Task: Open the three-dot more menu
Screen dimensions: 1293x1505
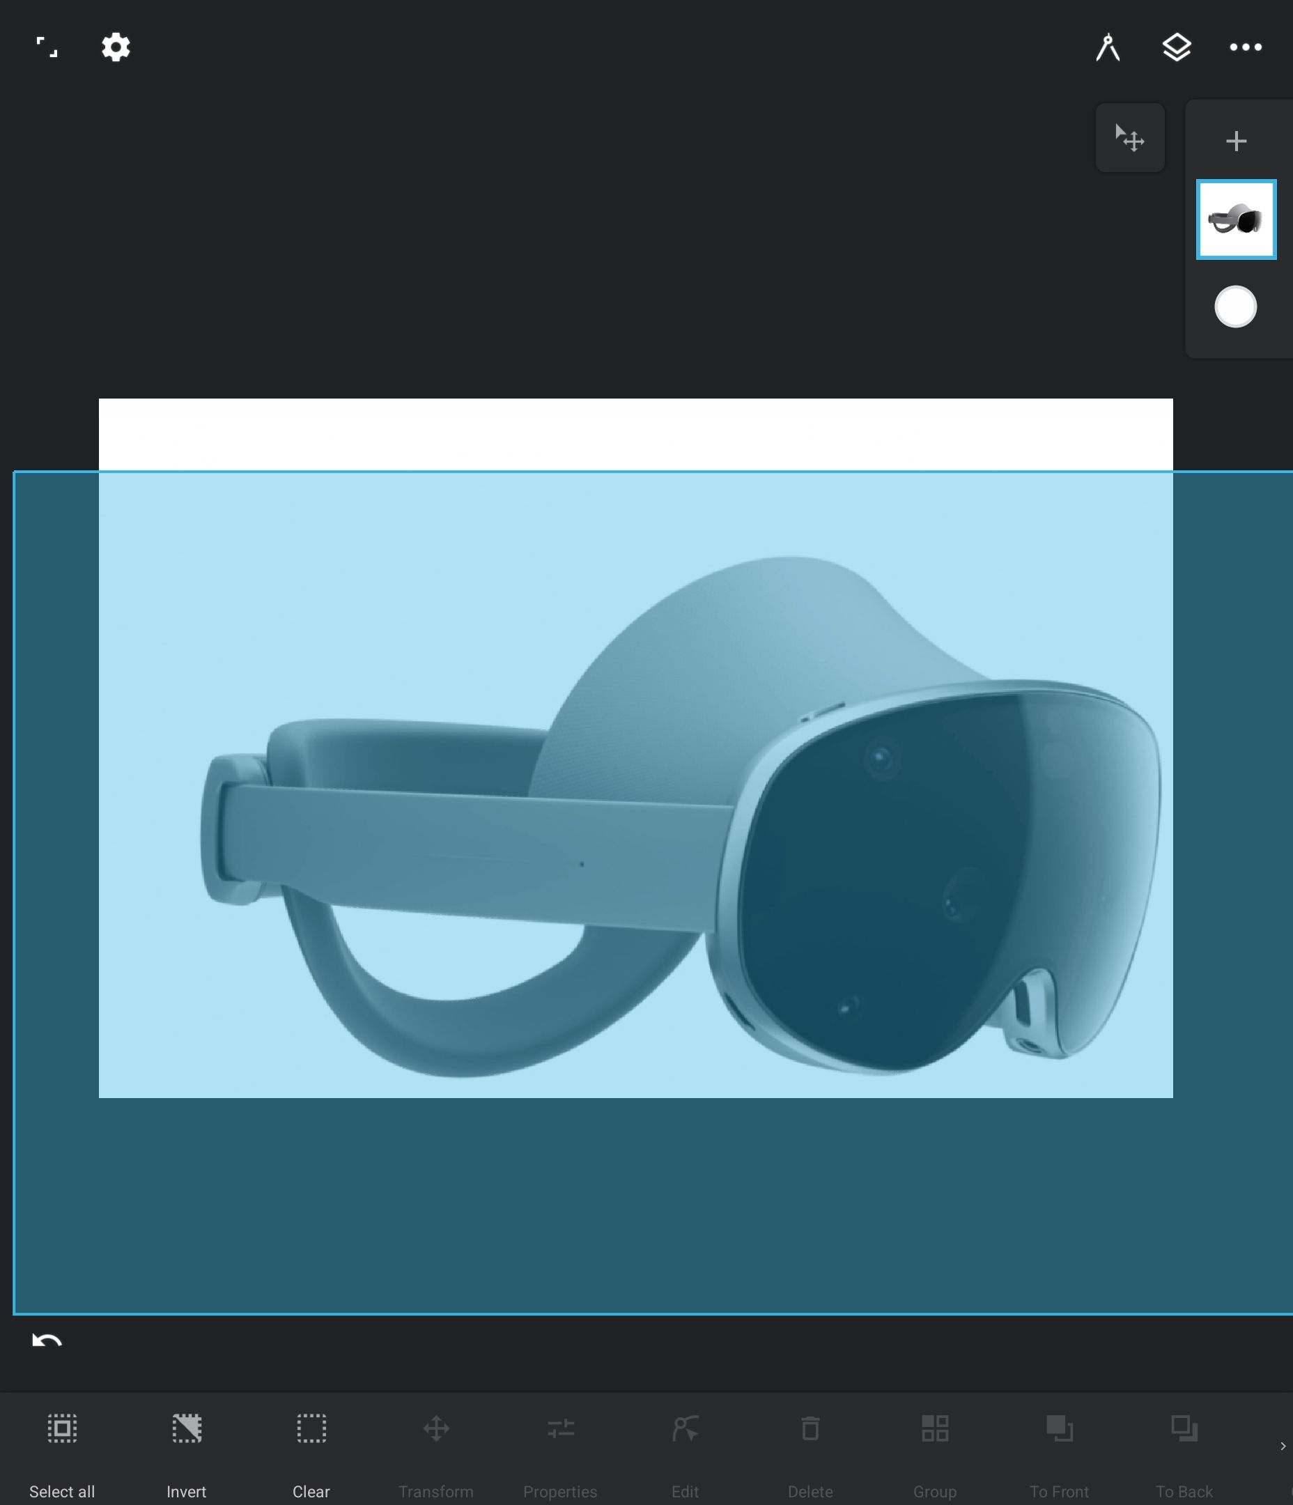Action: coord(1245,47)
